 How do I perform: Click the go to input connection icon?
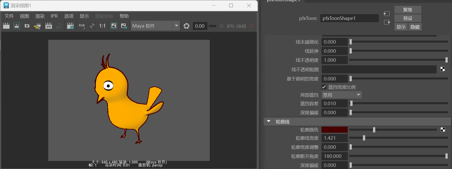tap(387, 14)
